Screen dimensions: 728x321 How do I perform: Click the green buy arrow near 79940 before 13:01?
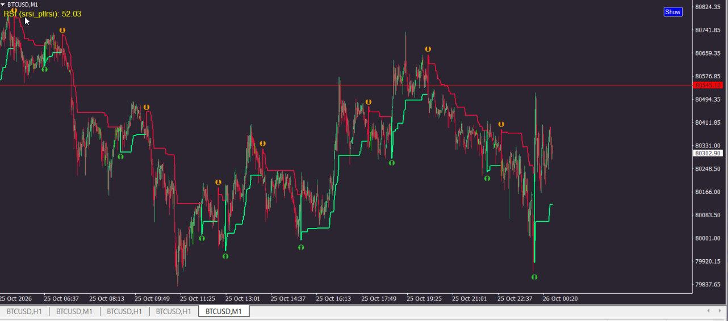pyautogui.click(x=225, y=256)
